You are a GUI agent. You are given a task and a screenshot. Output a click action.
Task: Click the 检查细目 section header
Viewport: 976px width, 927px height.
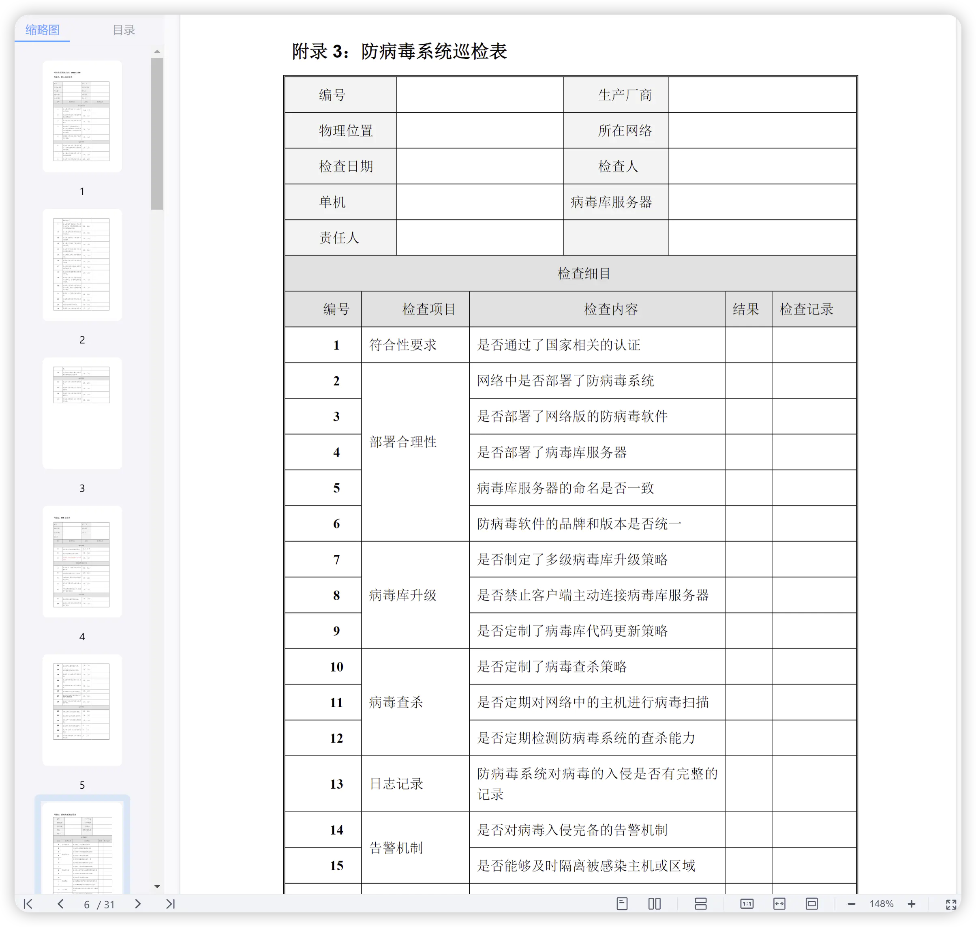coord(571,273)
